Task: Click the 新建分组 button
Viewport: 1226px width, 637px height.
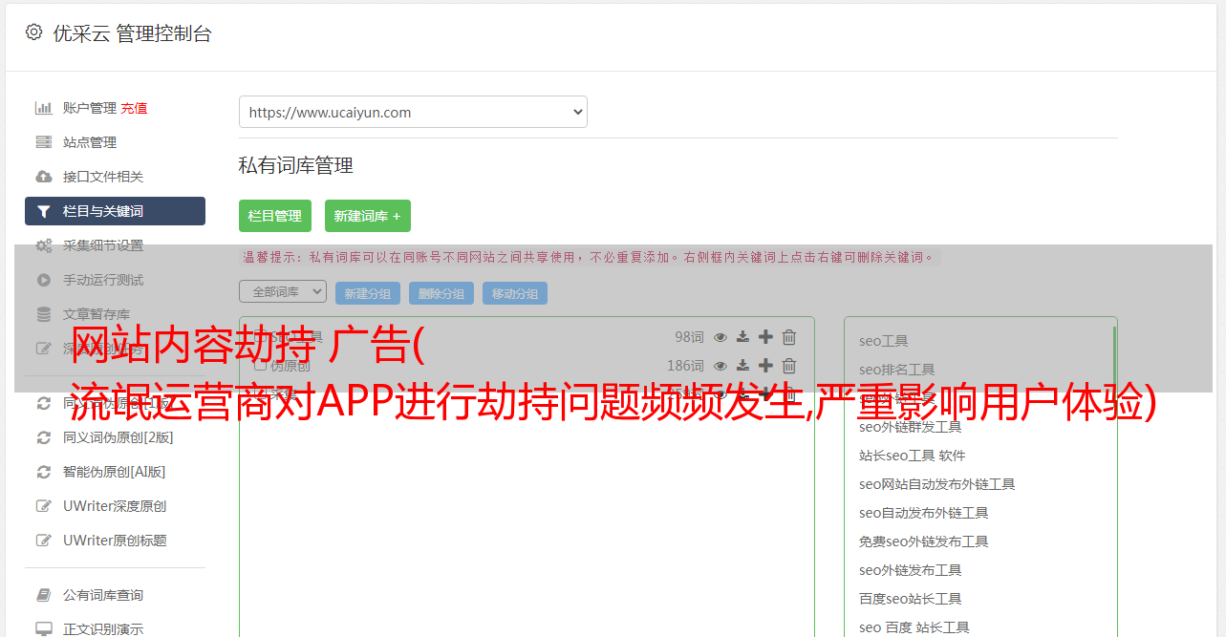Action: coord(368,293)
